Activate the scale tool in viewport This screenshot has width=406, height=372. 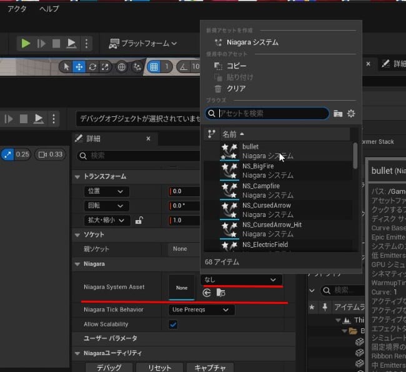(105, 67)
